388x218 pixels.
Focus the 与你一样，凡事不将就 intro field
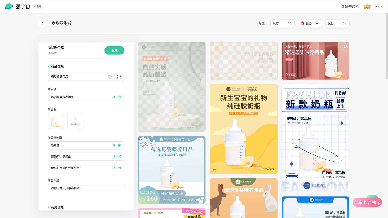click(86, 188)
